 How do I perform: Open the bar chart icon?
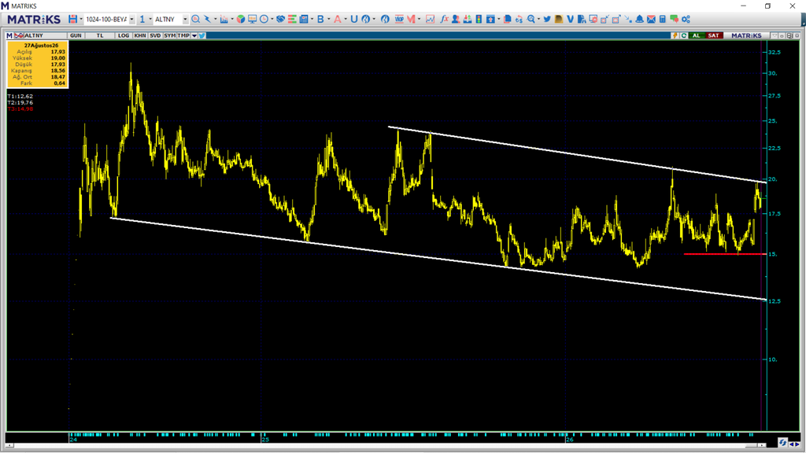[x=224, y=19]
